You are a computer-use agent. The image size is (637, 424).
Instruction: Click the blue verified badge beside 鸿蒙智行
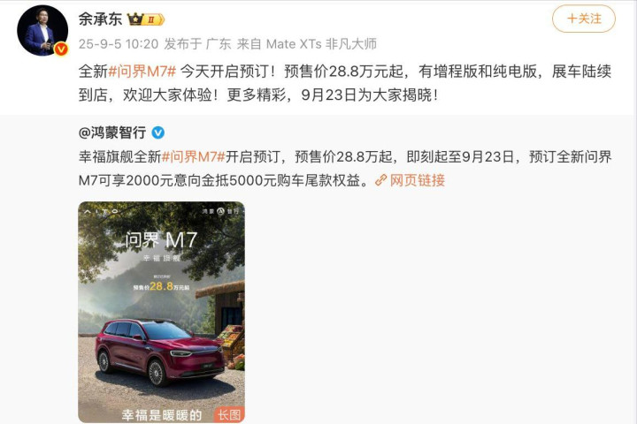pyautogui.click(x=158, y=132)
